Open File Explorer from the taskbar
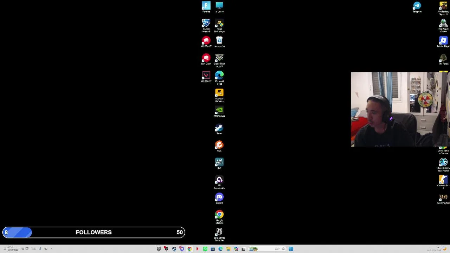450x253 pixels. (x=228, y=249)
